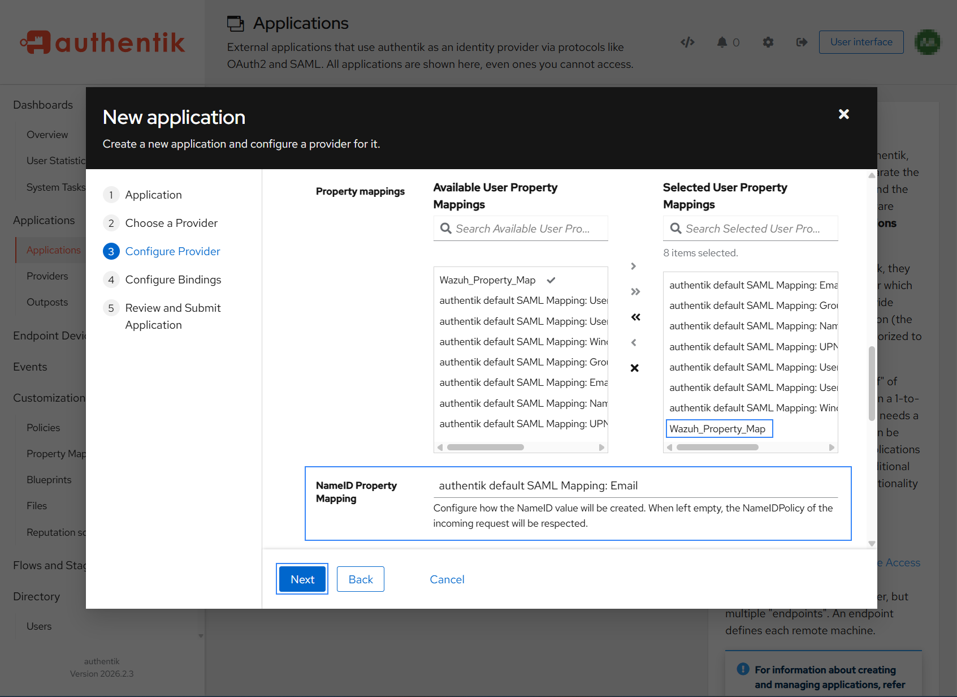Go to wizard step Application
The height and width of the screenshot is (697, 957).
click(153, 195)
